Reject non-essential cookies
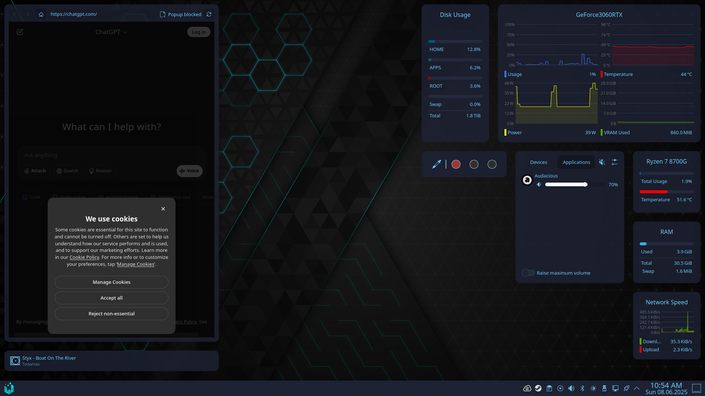Viewport: 705px width, 396px height. pyautogui.click(x=112, y=314)
